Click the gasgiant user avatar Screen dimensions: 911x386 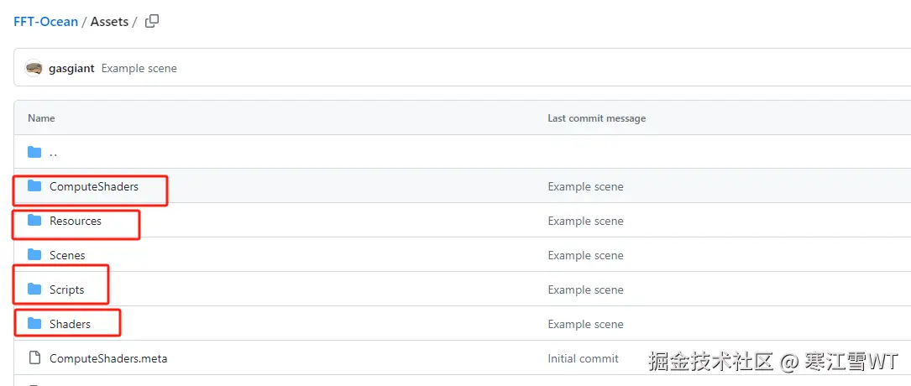(x=34, y=68)
